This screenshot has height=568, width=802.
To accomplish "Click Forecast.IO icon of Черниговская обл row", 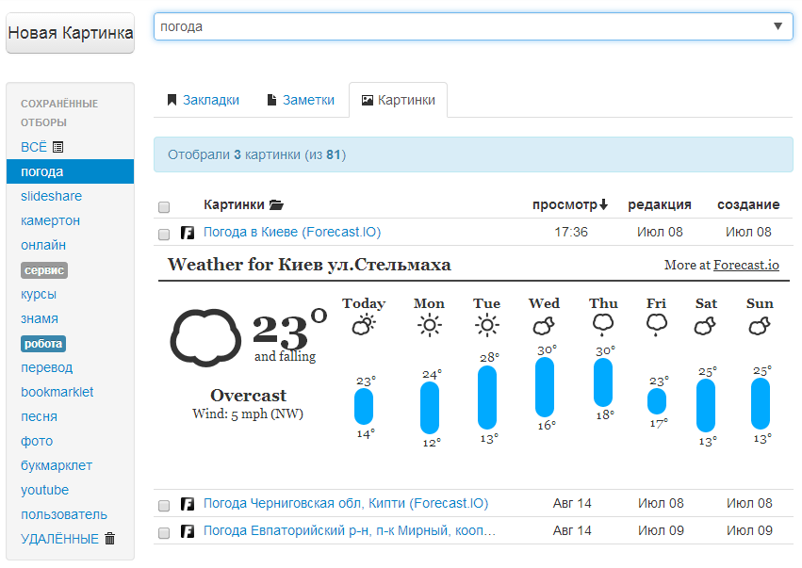I will [x=188, y=504].
